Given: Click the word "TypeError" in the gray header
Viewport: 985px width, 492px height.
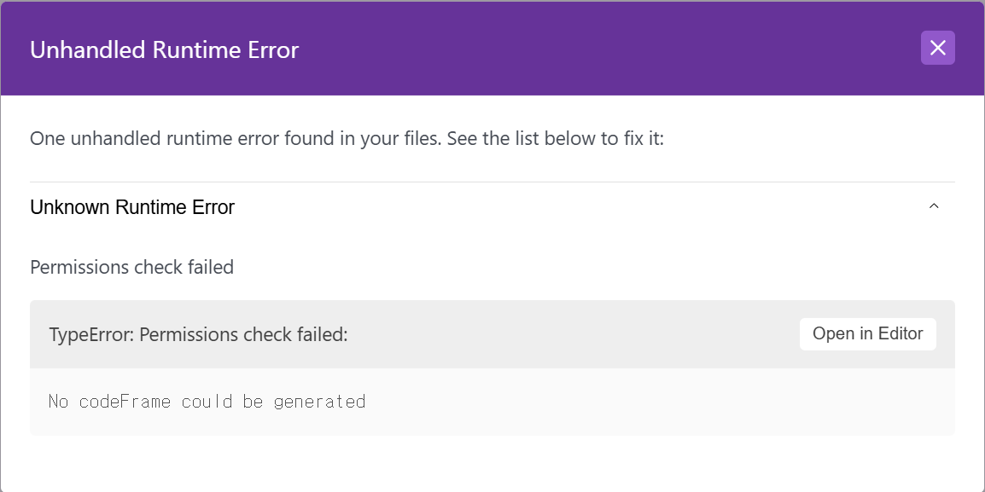Looking at the screenshot, I should click(x=89, y=335).
